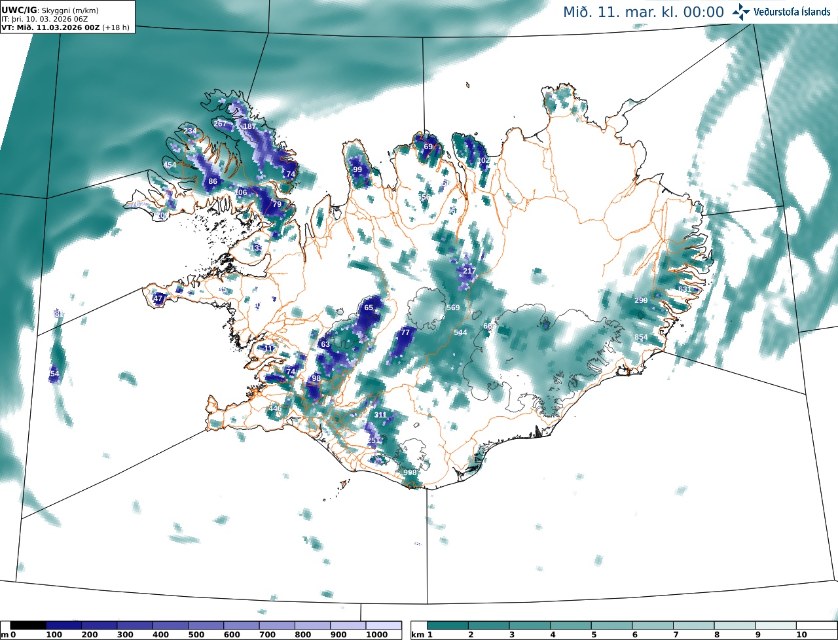
Task: Click the 700–800 m legend color swatch
Action: coord(277,626)
